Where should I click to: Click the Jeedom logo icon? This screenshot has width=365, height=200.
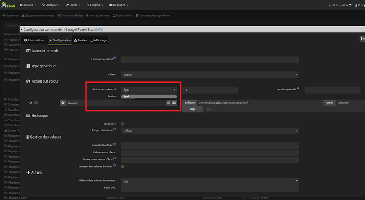8,5
